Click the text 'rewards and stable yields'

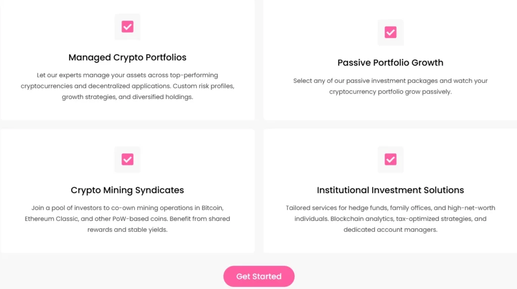tap(127, 229)
